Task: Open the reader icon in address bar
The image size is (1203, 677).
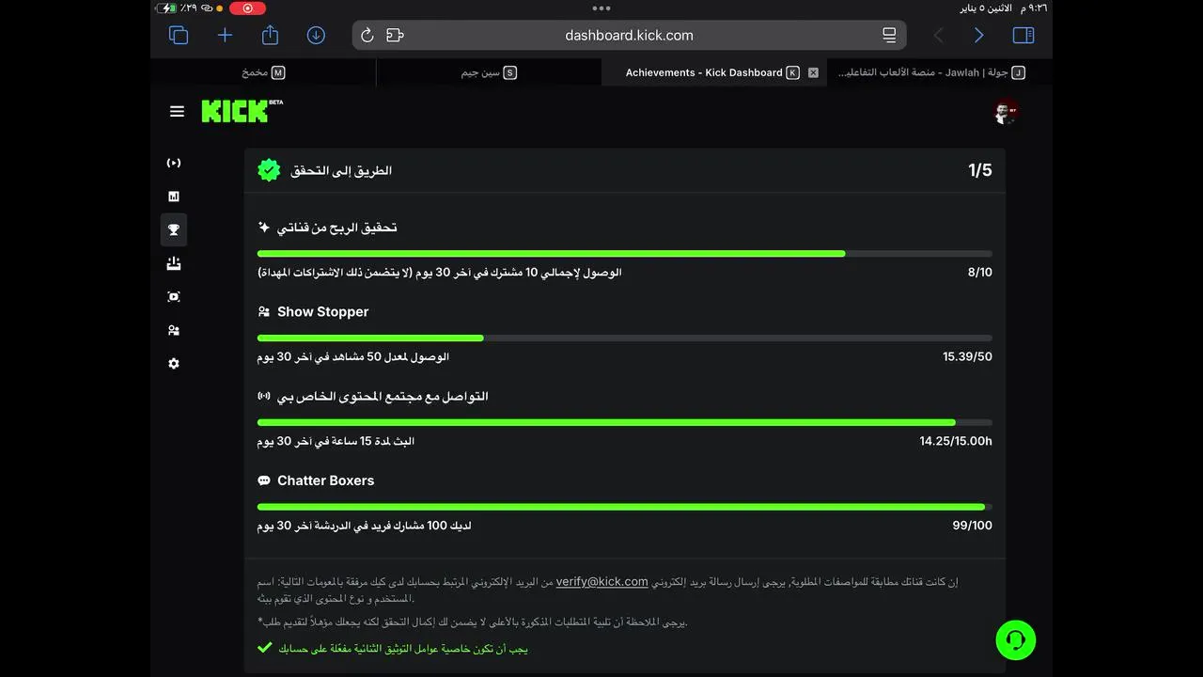Action: 889,36
